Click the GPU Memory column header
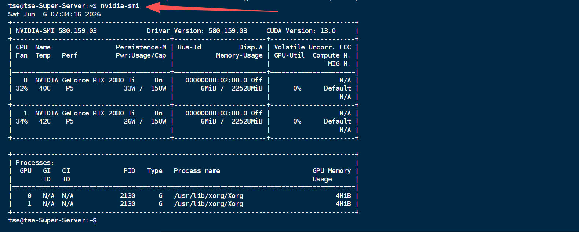Image resolution: width=579 pixels, height=232 pixels. 332,171
